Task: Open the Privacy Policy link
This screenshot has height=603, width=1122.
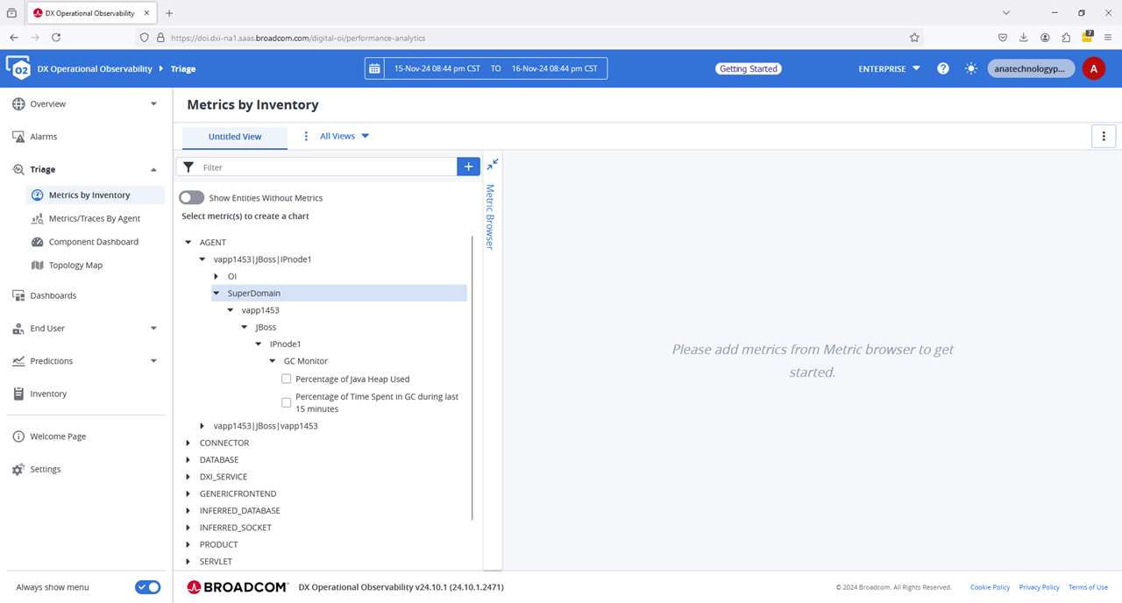Action: pyautogui.click(x=1039, y=587)
